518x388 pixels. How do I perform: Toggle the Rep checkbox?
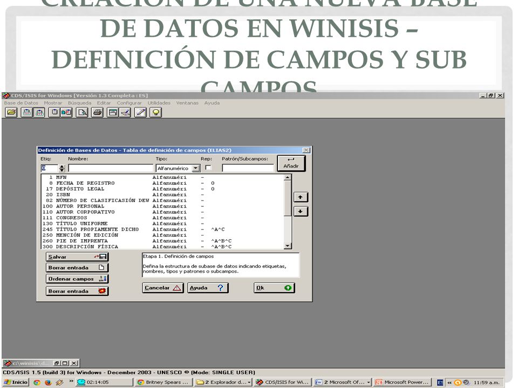208,168
